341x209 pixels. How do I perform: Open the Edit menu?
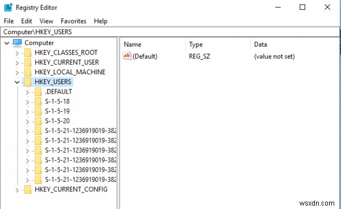pos(27,21)
